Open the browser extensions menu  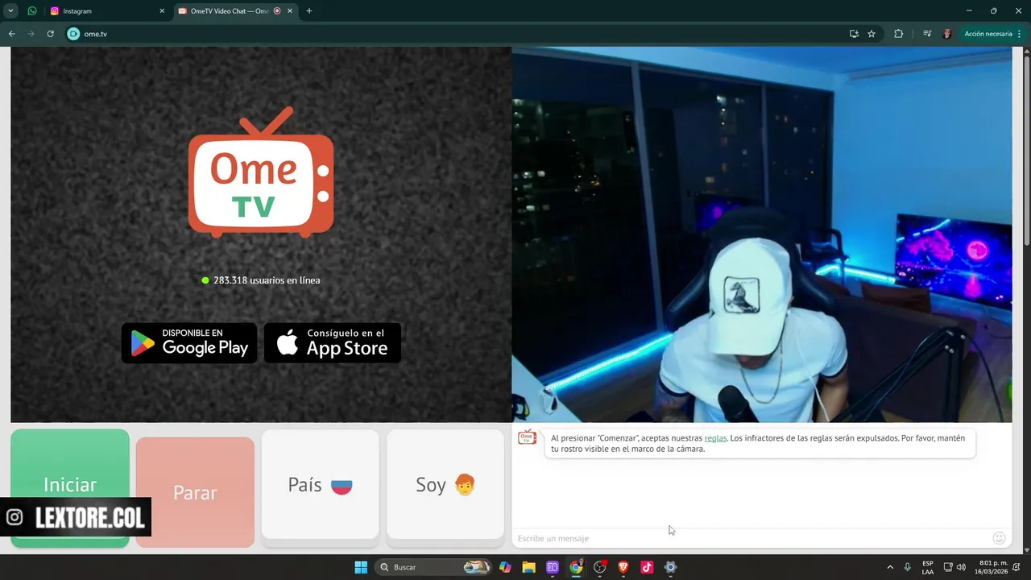coord(899,34)
